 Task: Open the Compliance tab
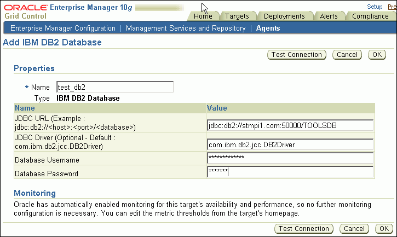(x=370, y=16)
